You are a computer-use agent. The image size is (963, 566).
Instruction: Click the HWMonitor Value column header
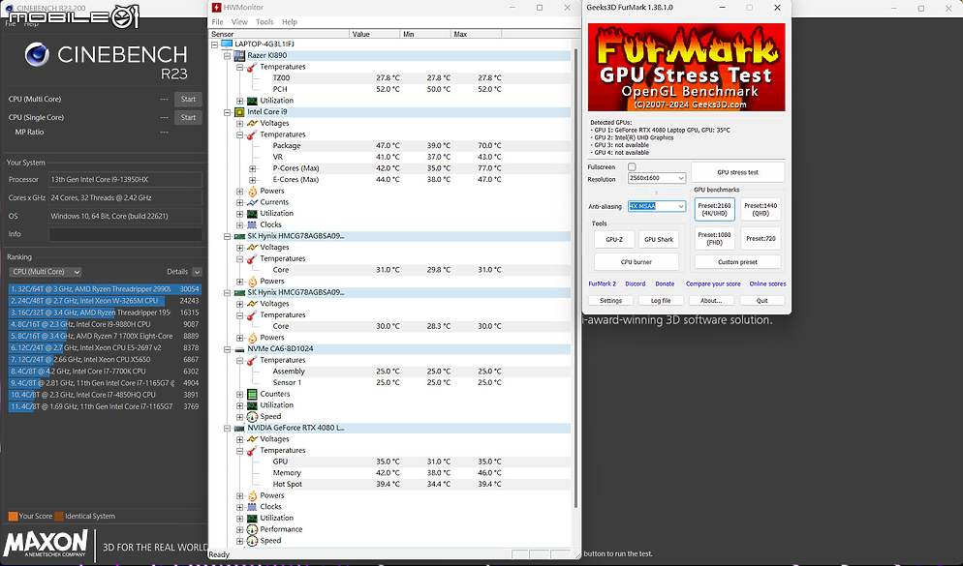click(375, 34)
